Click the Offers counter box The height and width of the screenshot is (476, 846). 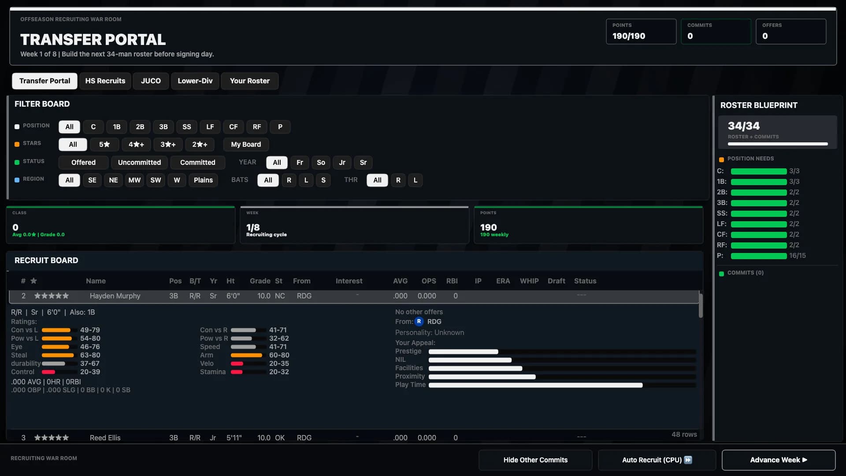791,31
